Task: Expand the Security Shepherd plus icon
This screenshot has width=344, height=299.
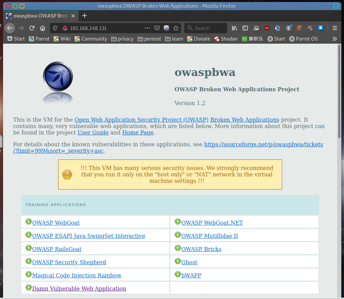Action: [x=28, y=261]
